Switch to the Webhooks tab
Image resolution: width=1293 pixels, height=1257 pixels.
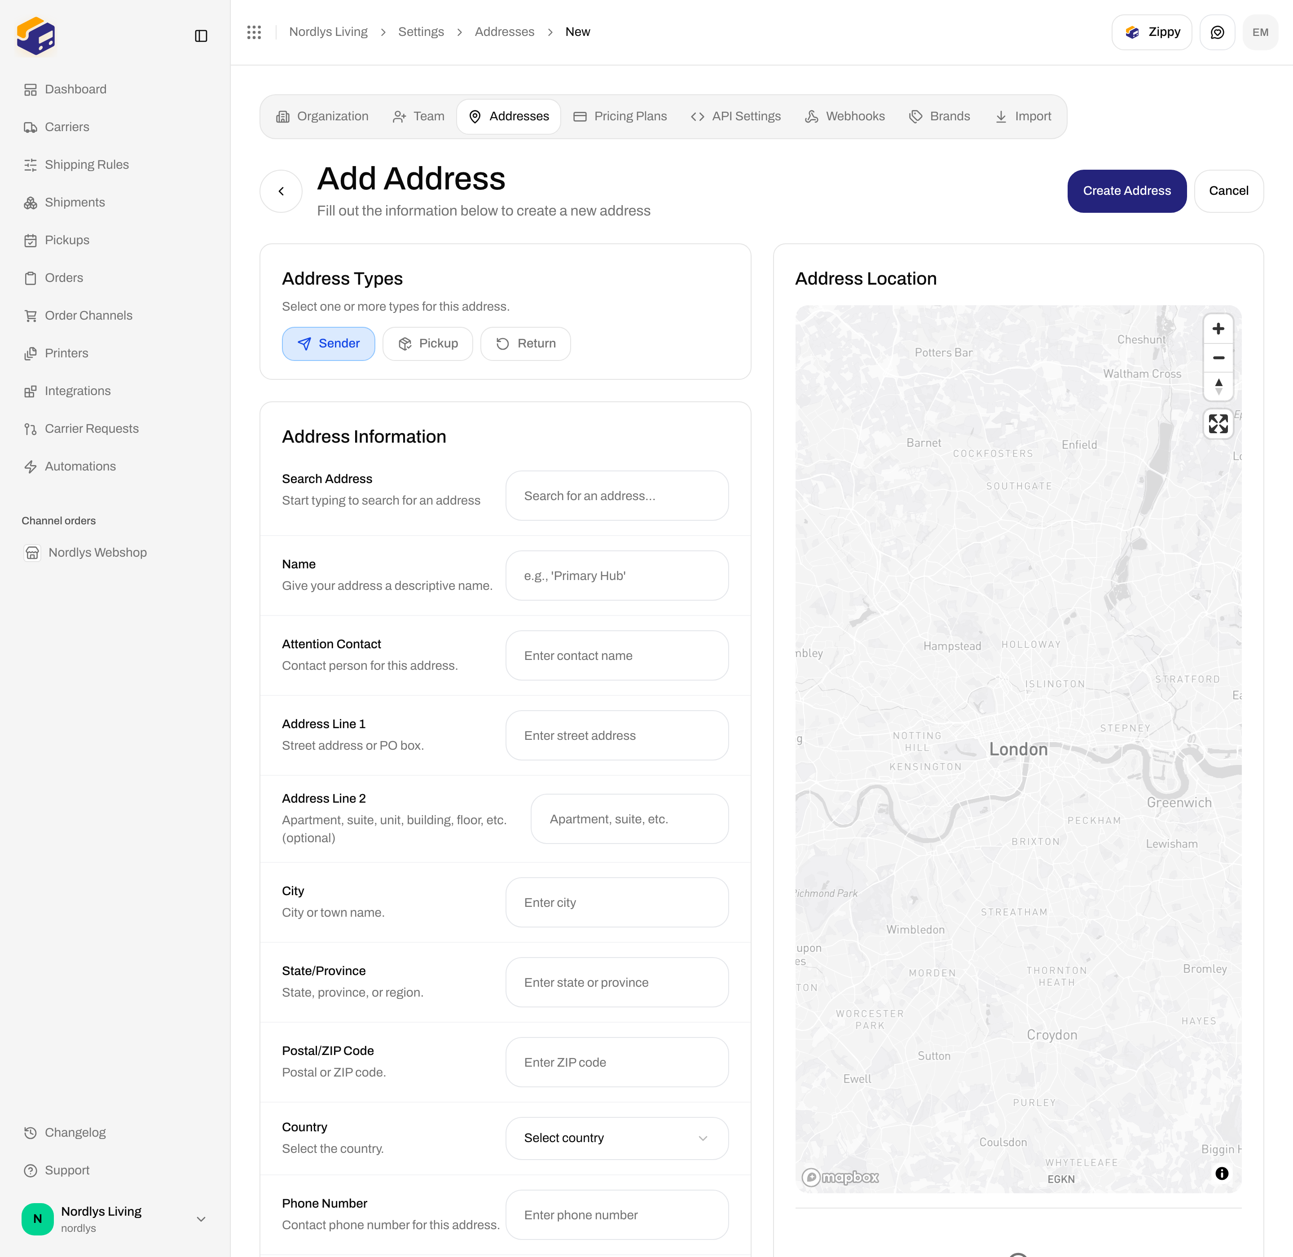click(x=844, y=116)
